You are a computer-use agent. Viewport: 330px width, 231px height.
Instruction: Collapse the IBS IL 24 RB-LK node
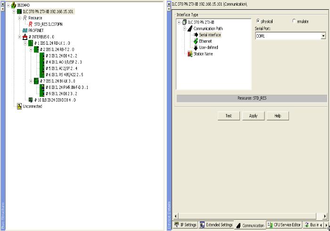tap(25, 43)
